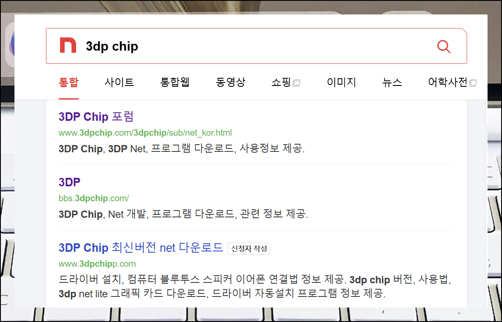Select the 통합 tab
Viewport: 502px width, 322px height.
68,83
